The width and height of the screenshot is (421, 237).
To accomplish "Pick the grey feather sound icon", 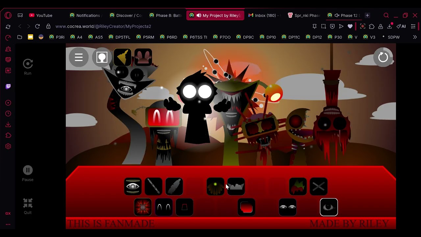I will click(174, 187).
